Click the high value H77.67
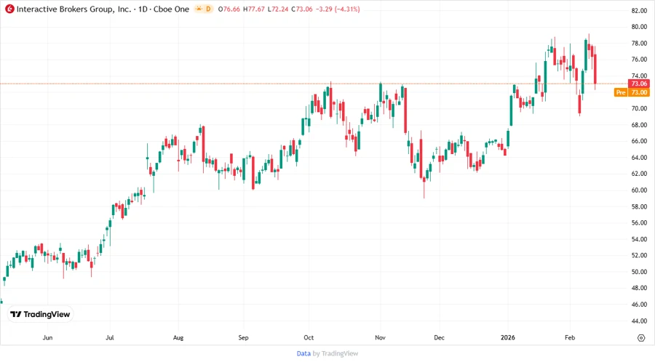The width and height of the screenshot is (655, 362). coord(254,9)
